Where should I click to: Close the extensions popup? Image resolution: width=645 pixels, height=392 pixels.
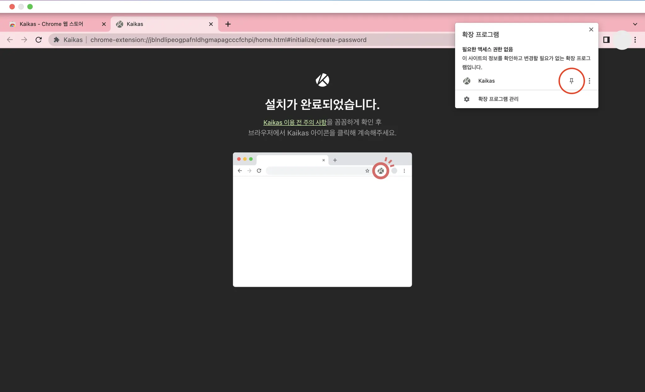click(591, 29)
